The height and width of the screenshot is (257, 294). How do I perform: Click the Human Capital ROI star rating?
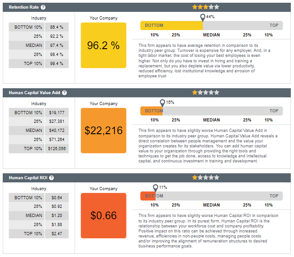tap(206, 177)
